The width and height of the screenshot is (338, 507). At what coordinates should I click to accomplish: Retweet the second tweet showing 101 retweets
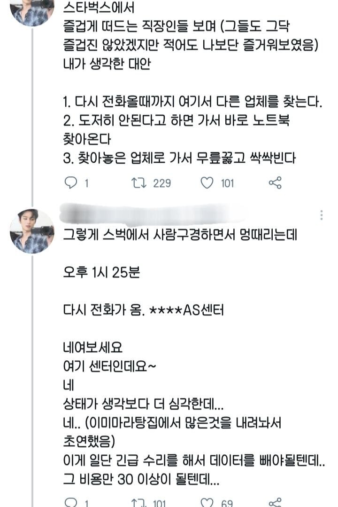pyautogui.click(x=138, y=502)
